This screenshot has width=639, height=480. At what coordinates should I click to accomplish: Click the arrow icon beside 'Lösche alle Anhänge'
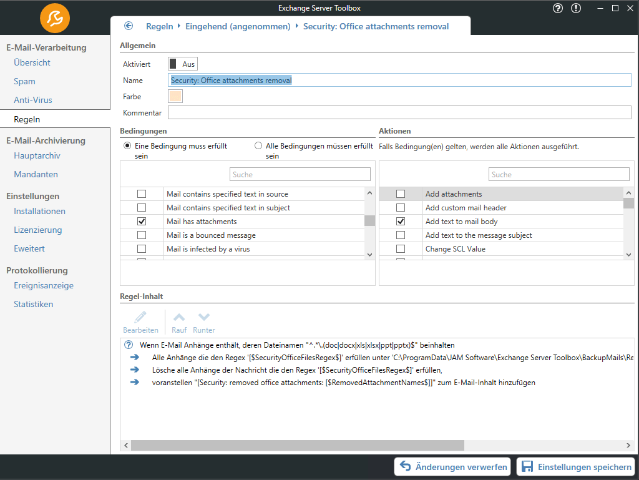135,370
